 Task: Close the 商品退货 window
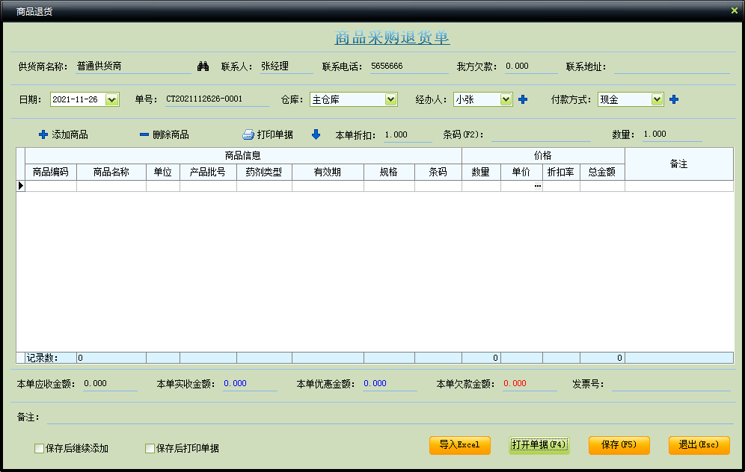coord(734,10)
